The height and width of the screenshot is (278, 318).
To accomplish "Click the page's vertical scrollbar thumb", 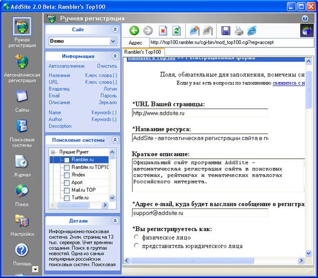I will coord(308,89).
